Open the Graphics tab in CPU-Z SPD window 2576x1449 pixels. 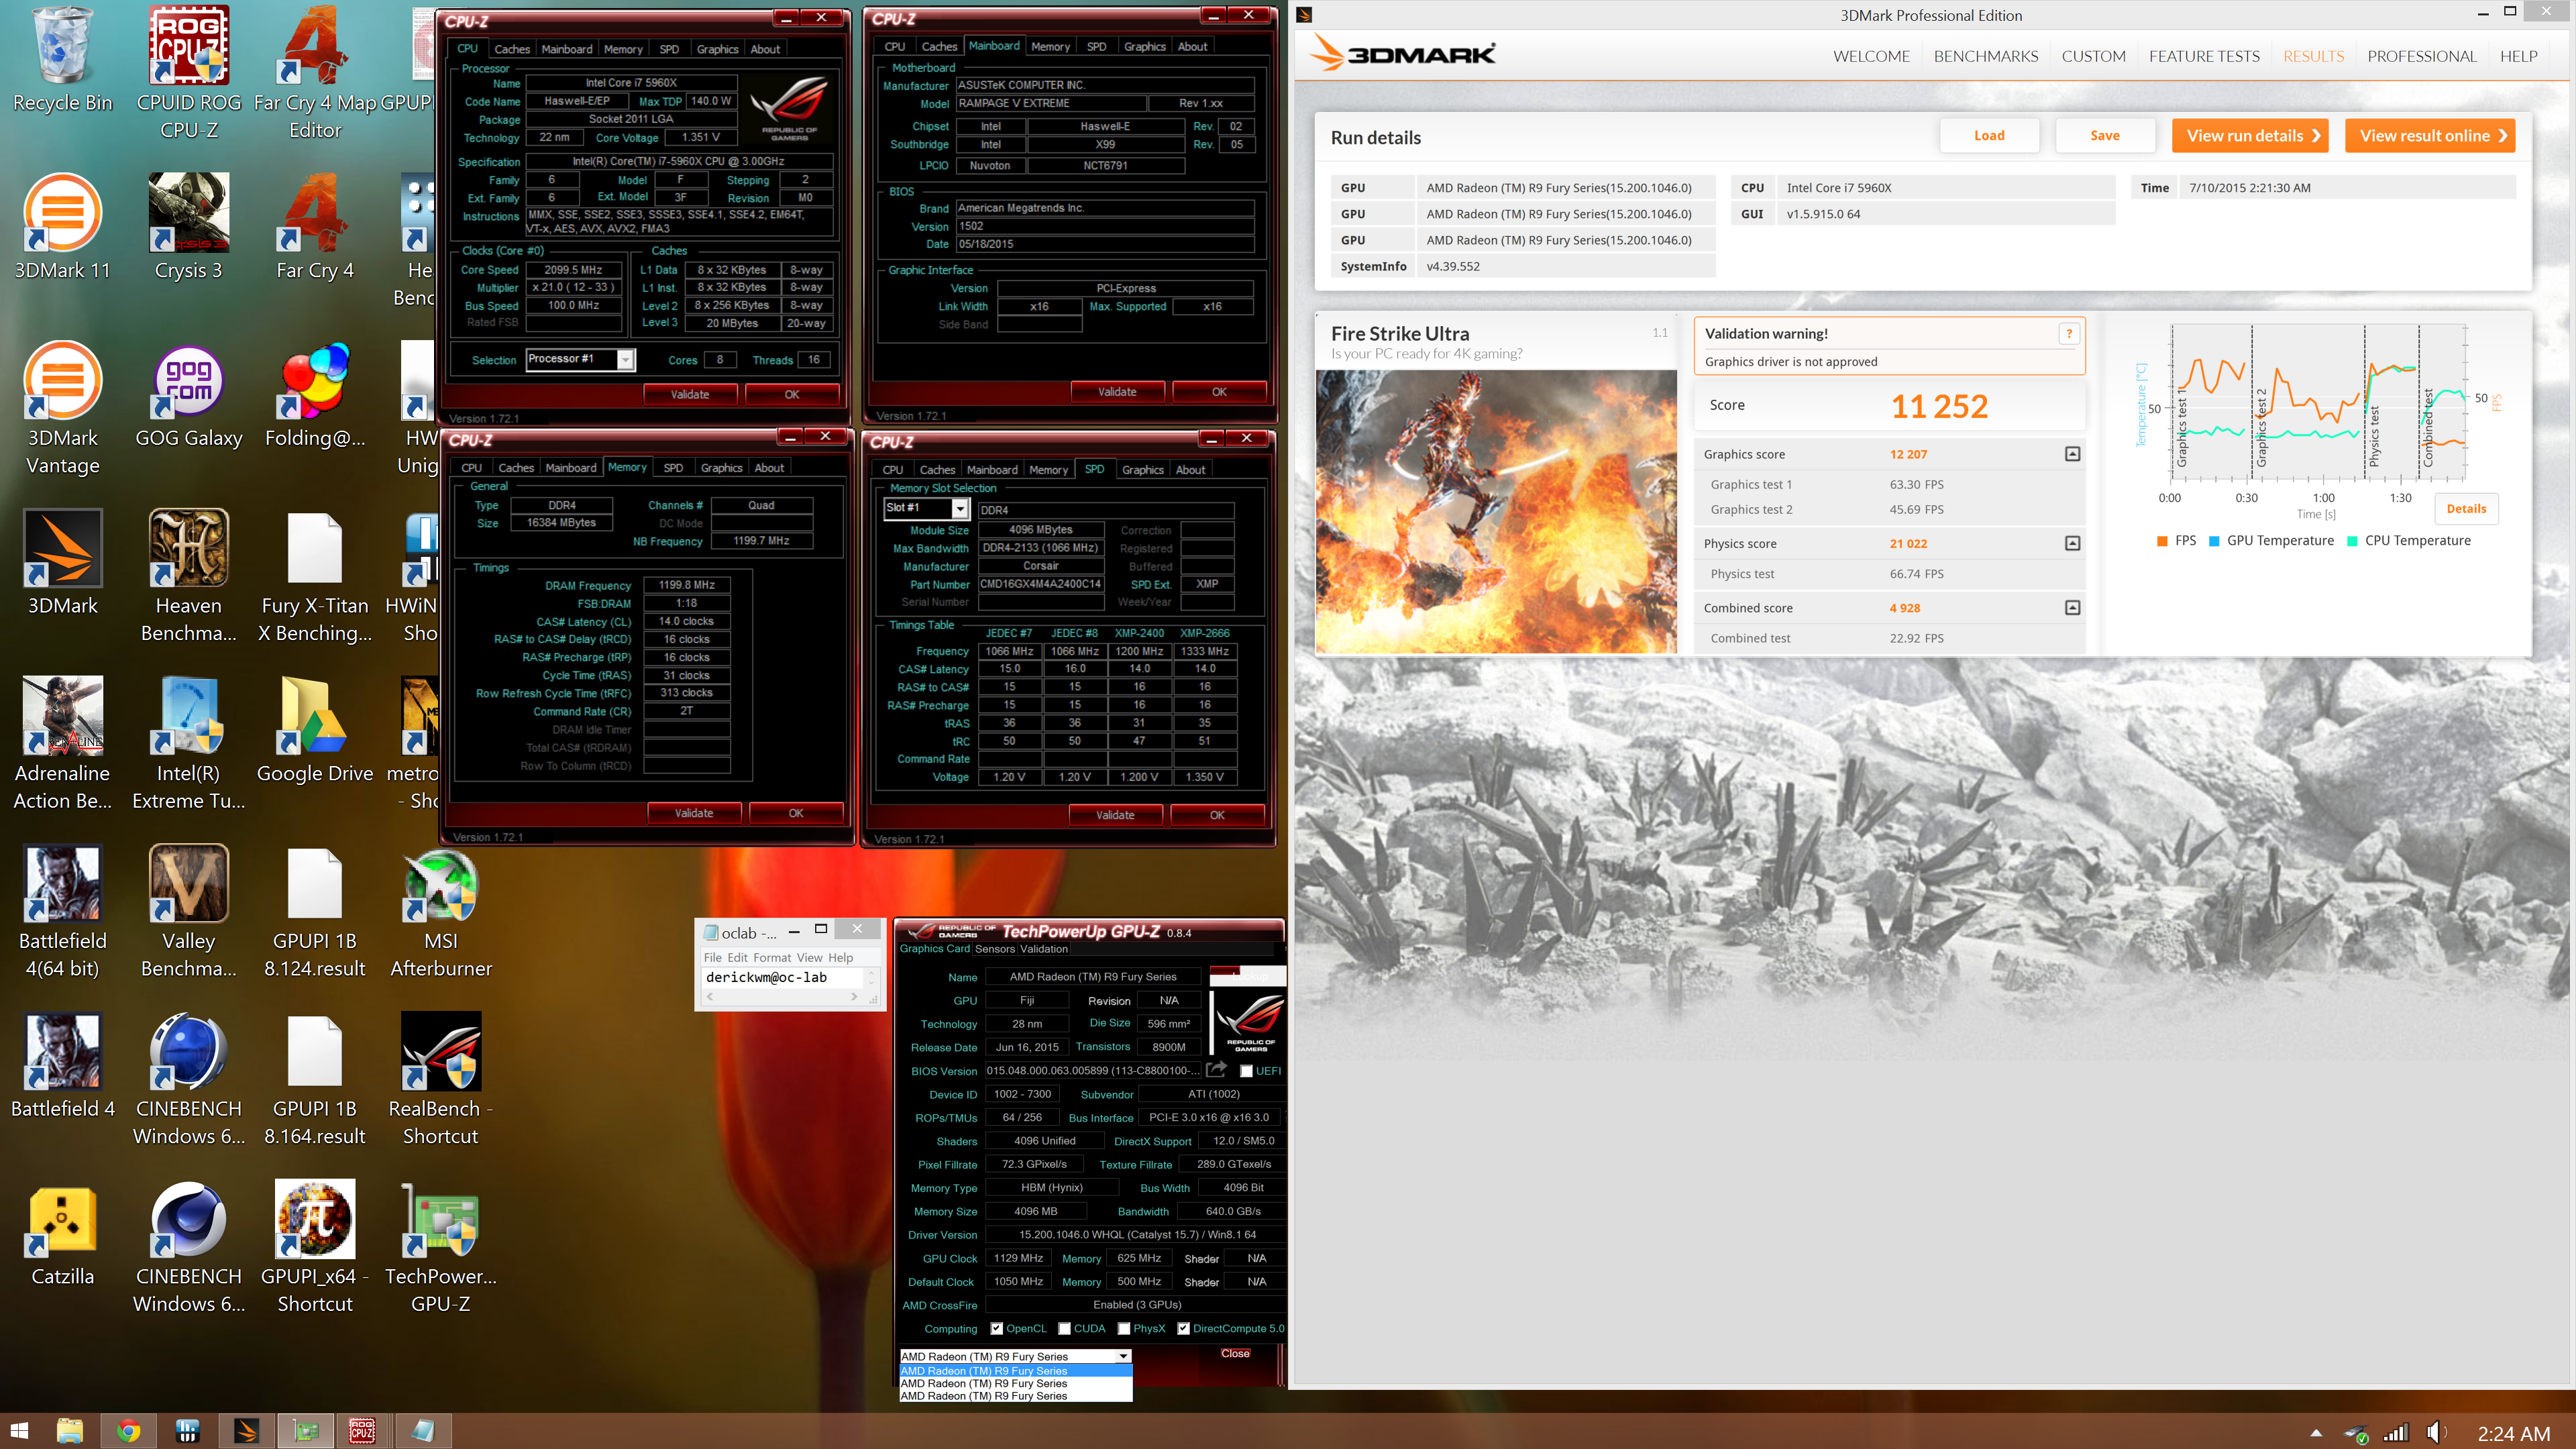coord(1142,469)
